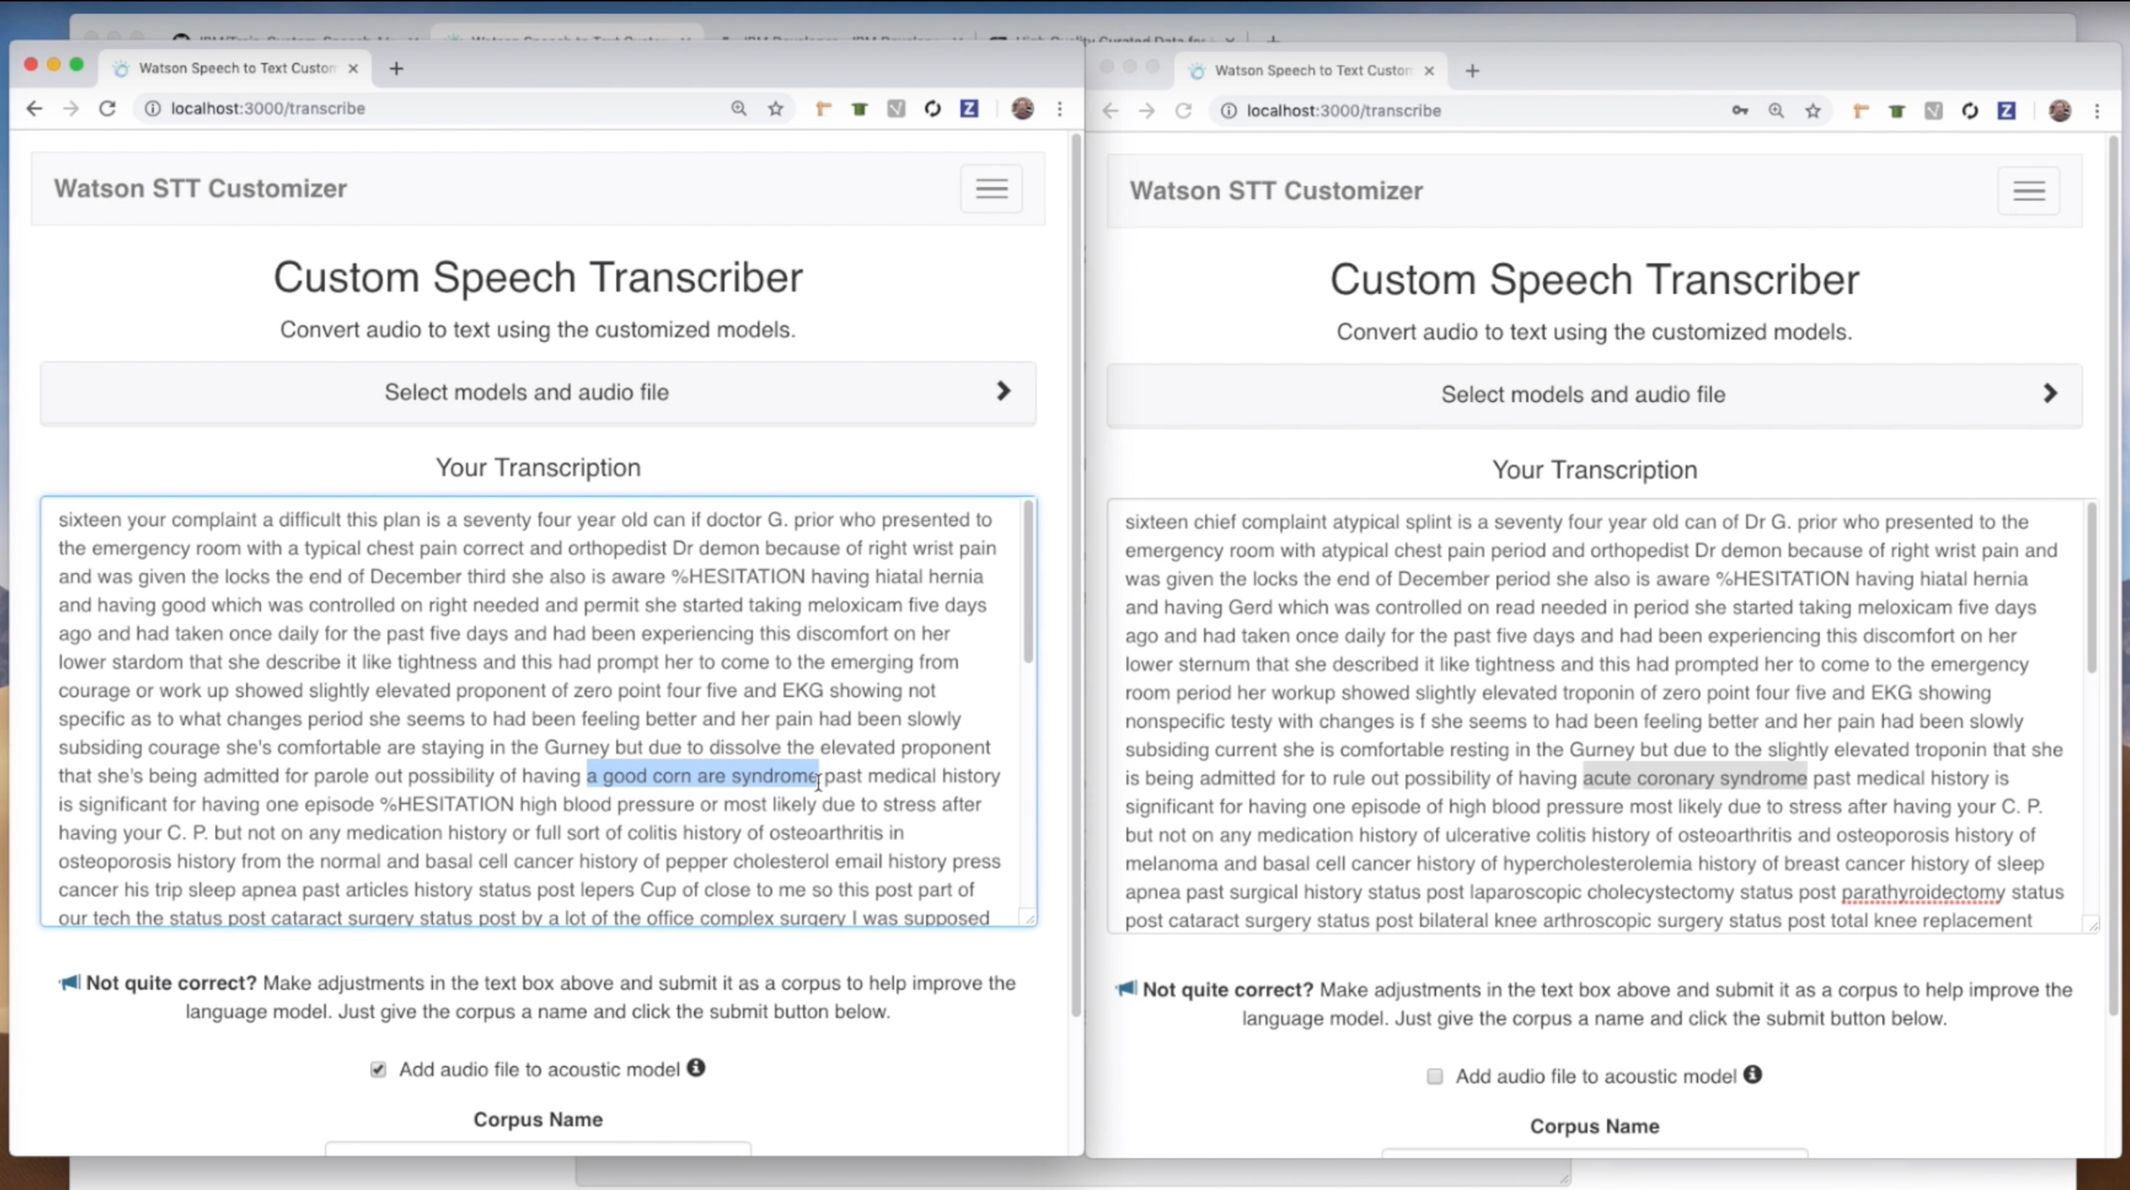Image resolution: width=2130 pixels, height=1190 pixels.
Task: Uncheck 'Add audio file to acoustic model' in left window
Action: 378,1069
